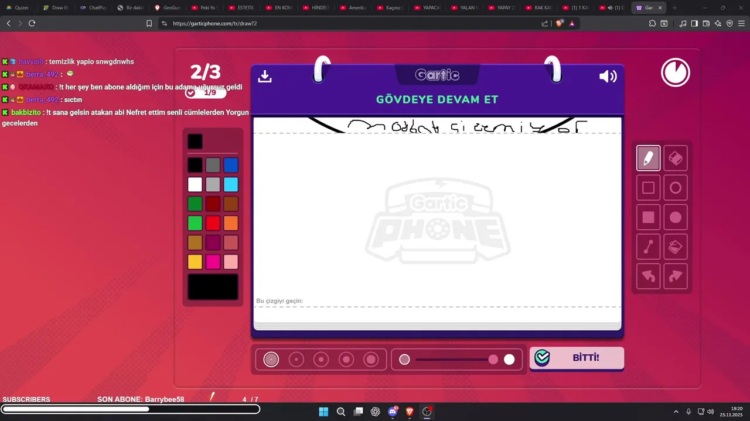The width and height of the screenshot is (750, 421).
Task: Download the drawing with the save icon
Action: pyautogui.click(x=265, y=76)
